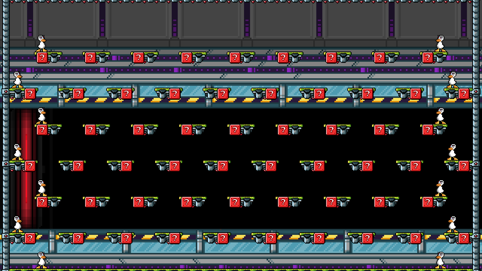
Task: Hit the middle question block in the black area's bottom row
Action: [x=235, y=202]
